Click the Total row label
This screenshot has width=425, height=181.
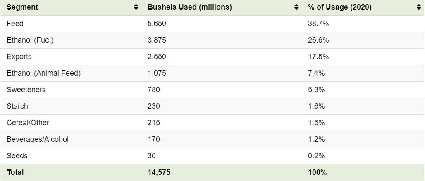tap(15, 172)
